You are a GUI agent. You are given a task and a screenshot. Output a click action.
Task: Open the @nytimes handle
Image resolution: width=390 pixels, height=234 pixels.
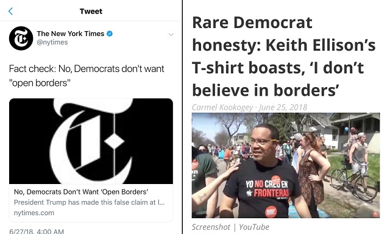[x=52, y=42]
